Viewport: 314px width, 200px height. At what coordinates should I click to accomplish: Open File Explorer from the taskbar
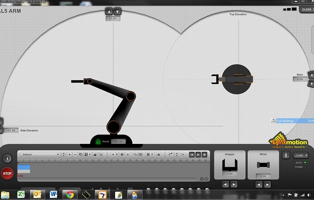[5, 195]
